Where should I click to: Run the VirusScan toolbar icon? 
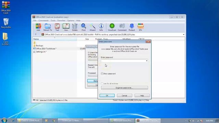point(112,27)
